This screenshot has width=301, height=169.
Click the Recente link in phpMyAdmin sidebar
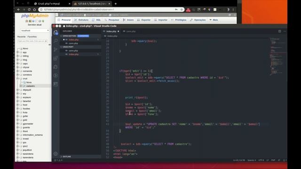[21, 37]
